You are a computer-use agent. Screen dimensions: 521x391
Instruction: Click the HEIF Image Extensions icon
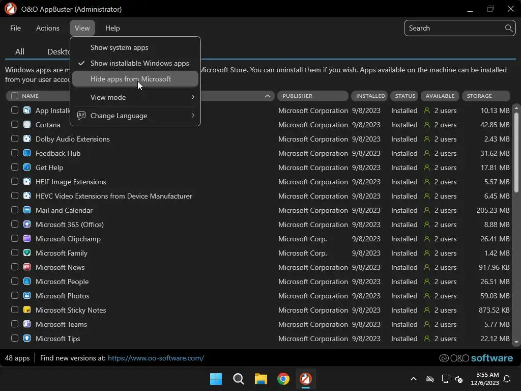(x=27, y=182)
